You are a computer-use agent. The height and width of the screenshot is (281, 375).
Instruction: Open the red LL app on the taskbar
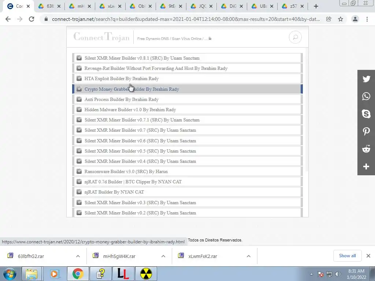click(123, 274)
